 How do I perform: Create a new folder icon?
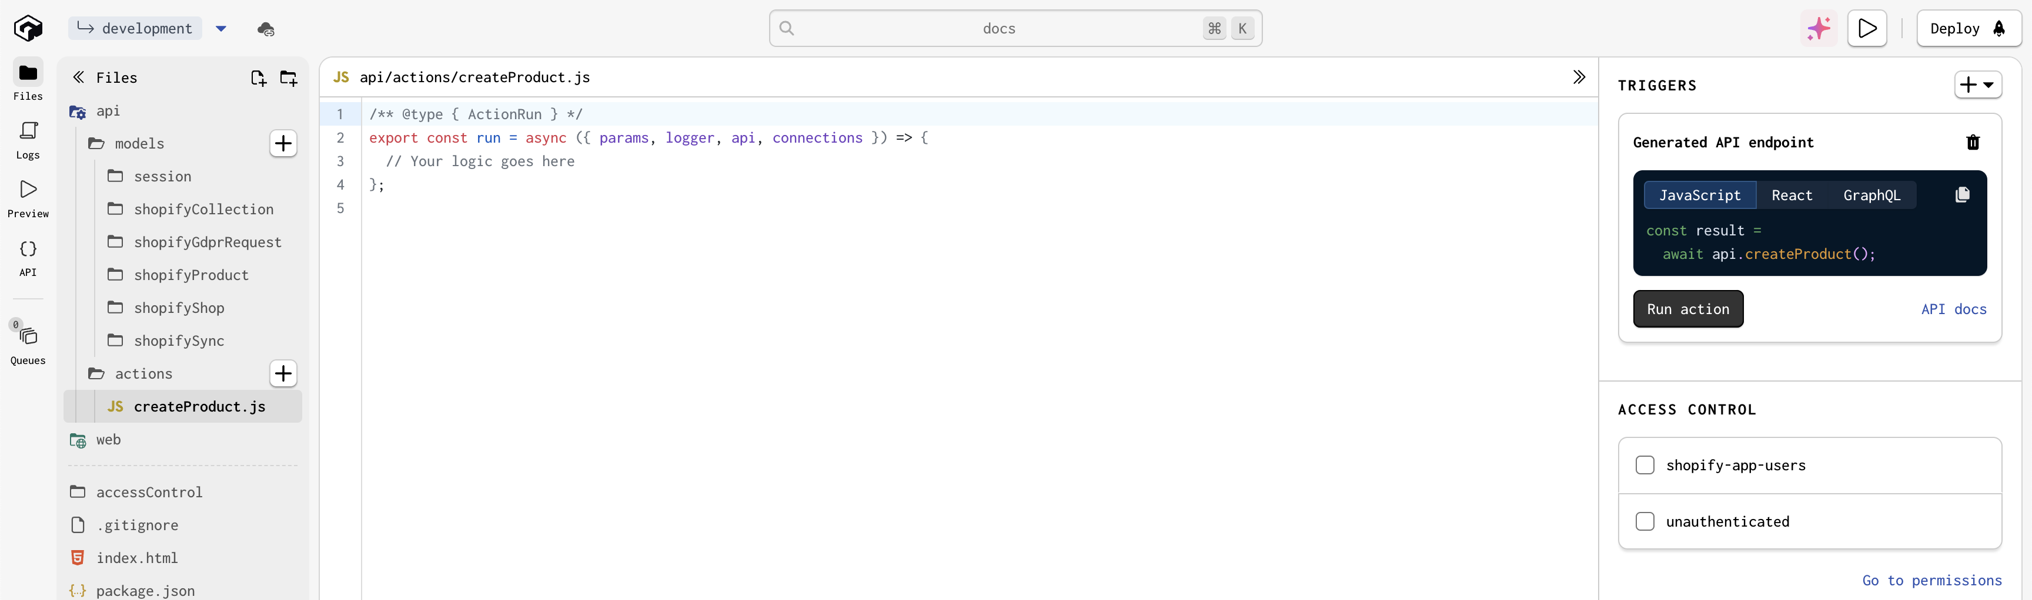[x=289, y=78]
